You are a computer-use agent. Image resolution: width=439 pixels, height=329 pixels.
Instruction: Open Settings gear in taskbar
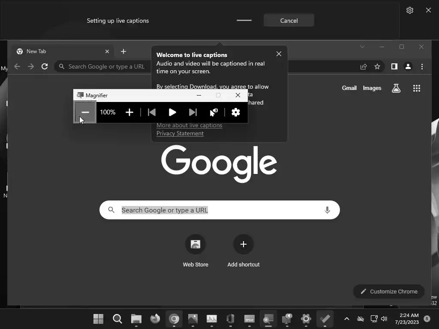click(x=306, y=319)
